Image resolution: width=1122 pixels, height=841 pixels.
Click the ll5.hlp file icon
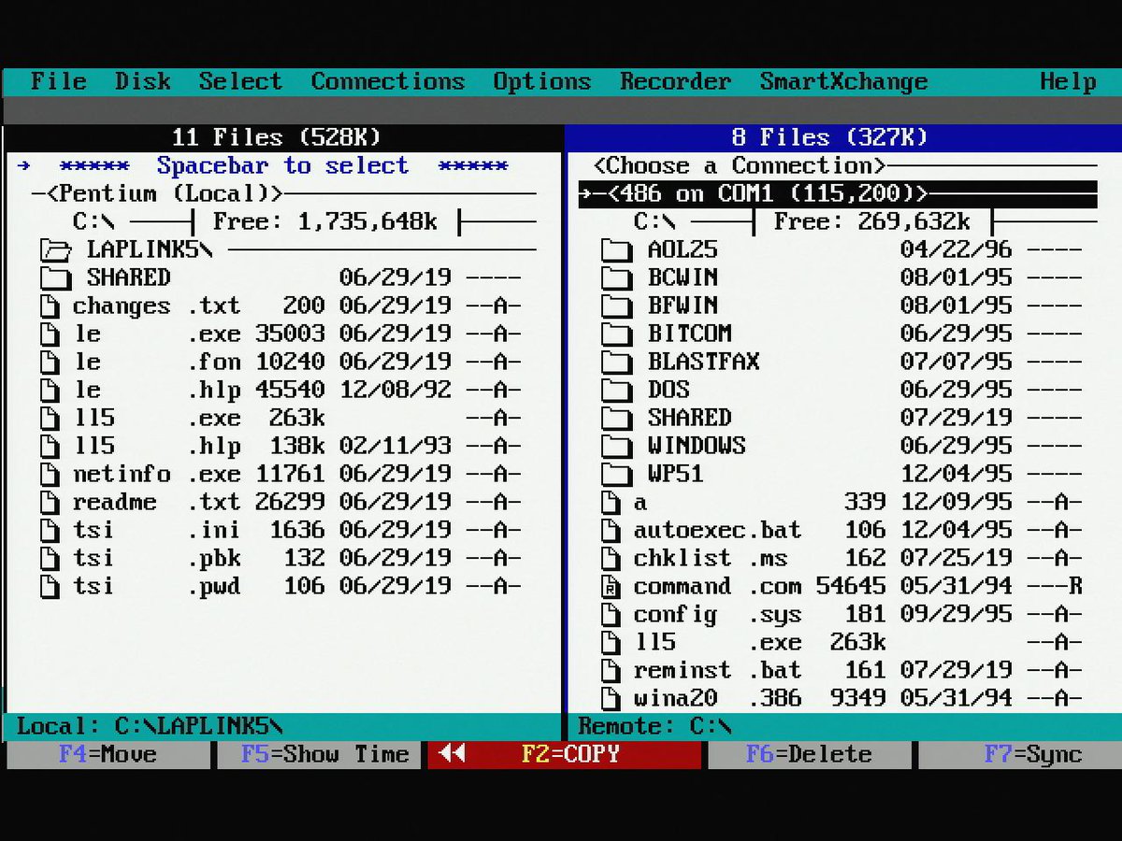50,446
